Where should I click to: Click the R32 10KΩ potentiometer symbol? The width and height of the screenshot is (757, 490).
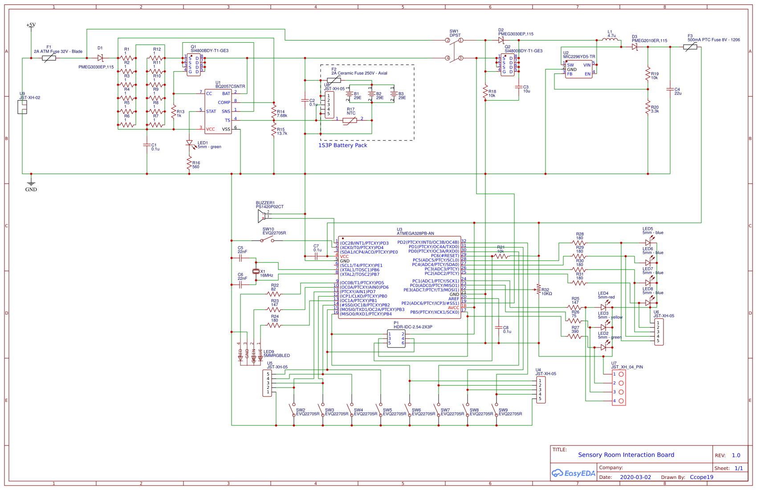[x=539, y=290]
